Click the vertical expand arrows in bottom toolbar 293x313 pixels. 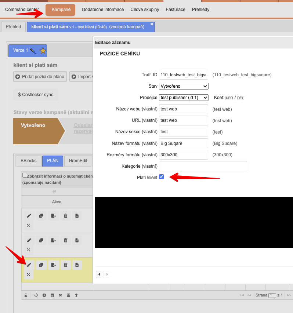tap(76, 295)
